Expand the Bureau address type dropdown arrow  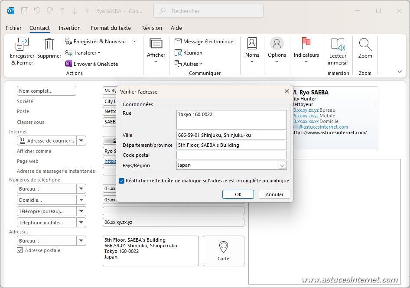[81, 241]
